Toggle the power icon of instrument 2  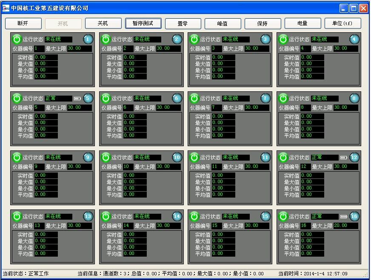(106, 39)
